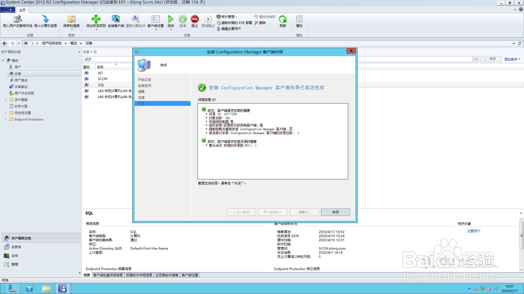
Task: Click navigation Forward arrow
Action: (12, 43)
